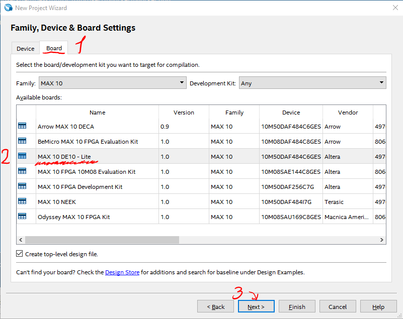Click the Macnica Ameri... vendor cell
This screenshot has height=319, width=403.
348,217
